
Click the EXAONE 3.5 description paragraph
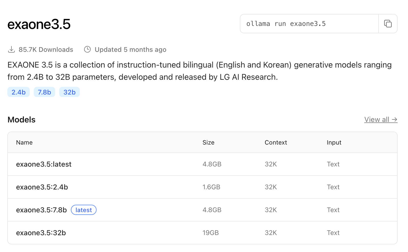pos(200,71)
